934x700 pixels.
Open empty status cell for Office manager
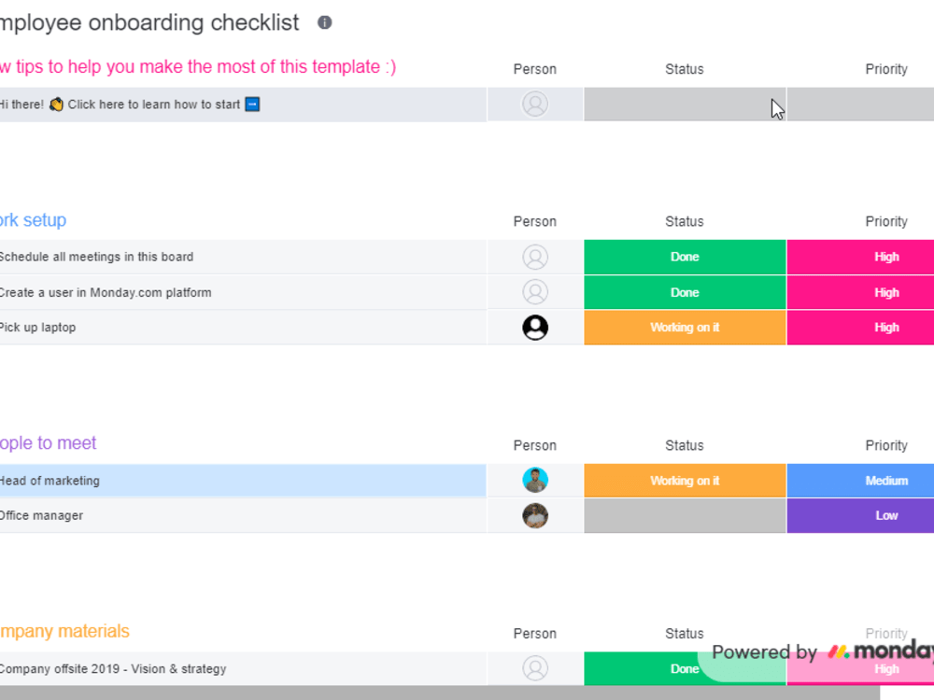pos(685,515)
